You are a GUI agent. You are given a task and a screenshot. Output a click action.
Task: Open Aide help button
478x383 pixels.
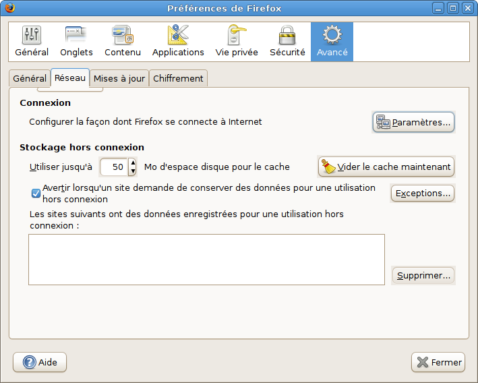point(40,362)
